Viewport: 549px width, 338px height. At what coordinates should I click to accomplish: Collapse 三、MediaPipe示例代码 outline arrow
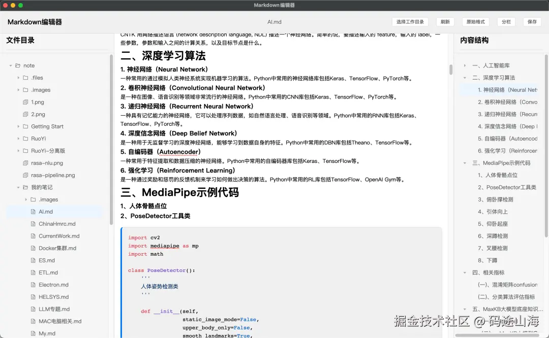coord(465,163)
